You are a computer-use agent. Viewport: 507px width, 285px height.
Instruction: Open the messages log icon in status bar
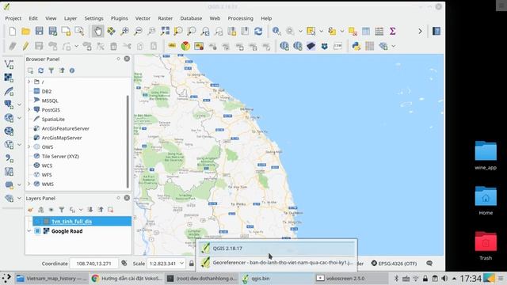click(x=429, y=264)
